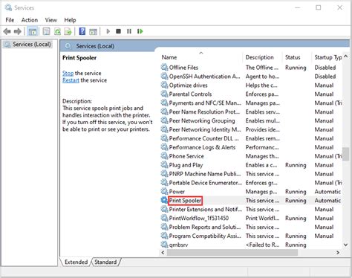
Task: Click the Back arrow toolbar icon
Action: (7, 31)
